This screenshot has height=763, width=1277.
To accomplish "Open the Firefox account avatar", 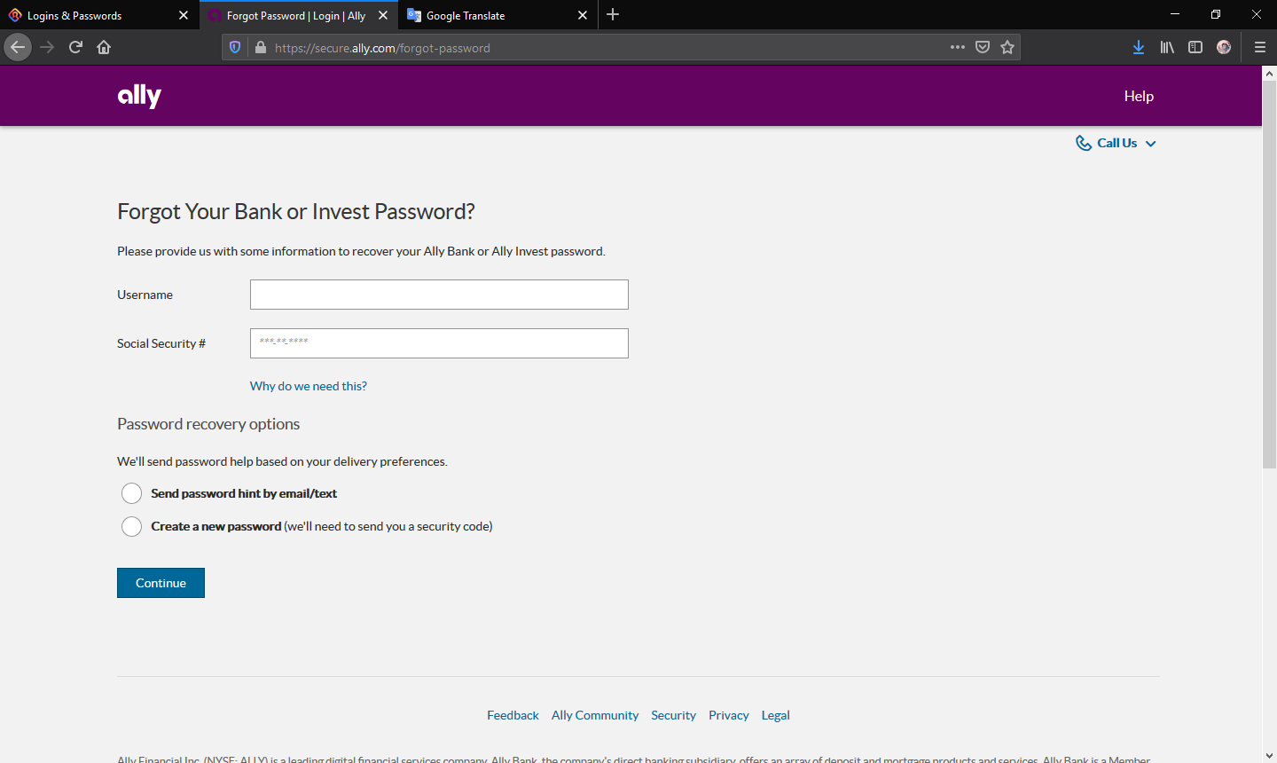I will point(1224,47).
